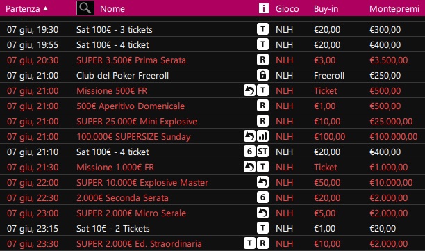Click the Partenza ascending sort arrow

pos(46,8)
